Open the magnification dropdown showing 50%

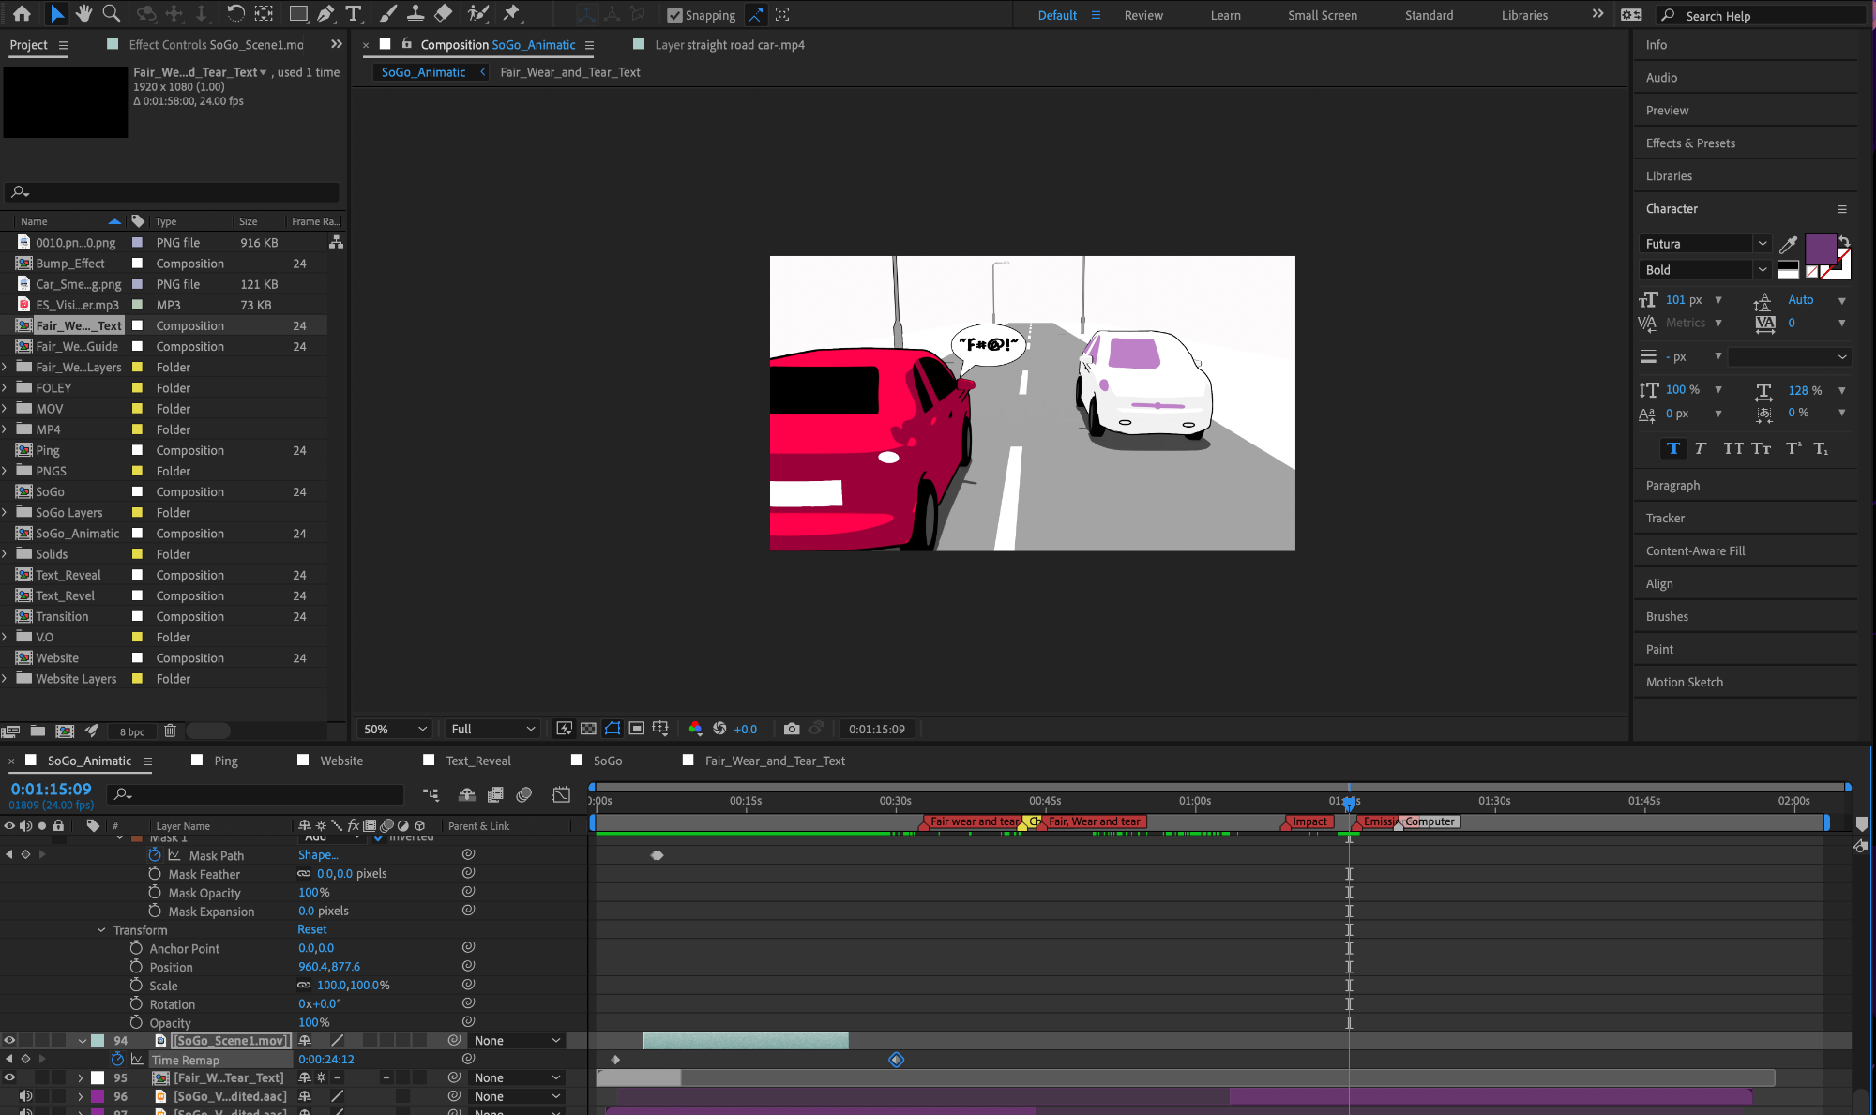(x=395, y=729)
